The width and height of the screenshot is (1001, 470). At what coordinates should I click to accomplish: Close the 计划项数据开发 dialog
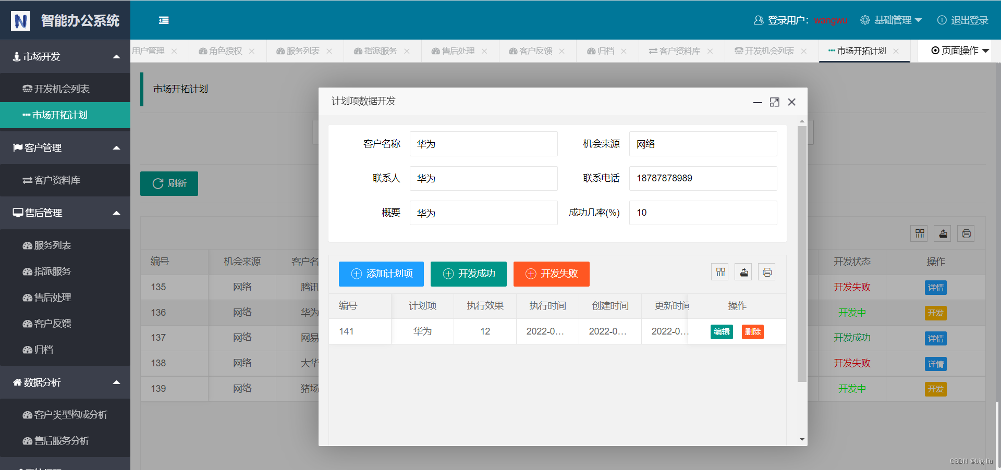(x=791, y=102)
